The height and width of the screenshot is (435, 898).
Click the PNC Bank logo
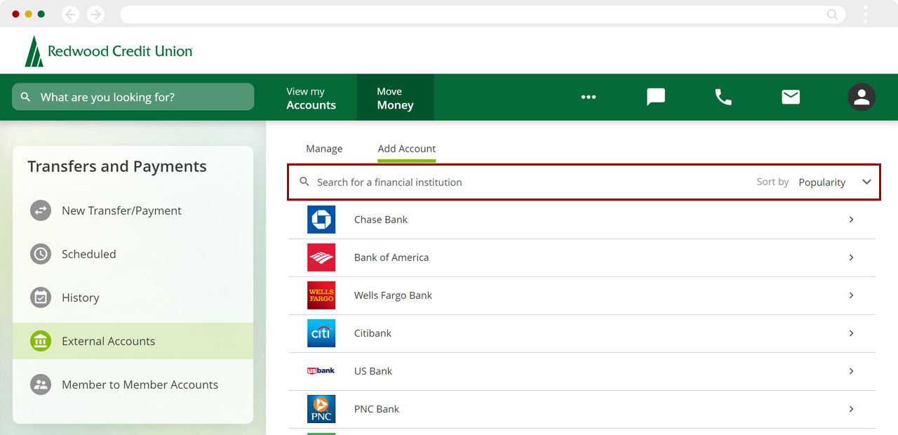point(321,409)
